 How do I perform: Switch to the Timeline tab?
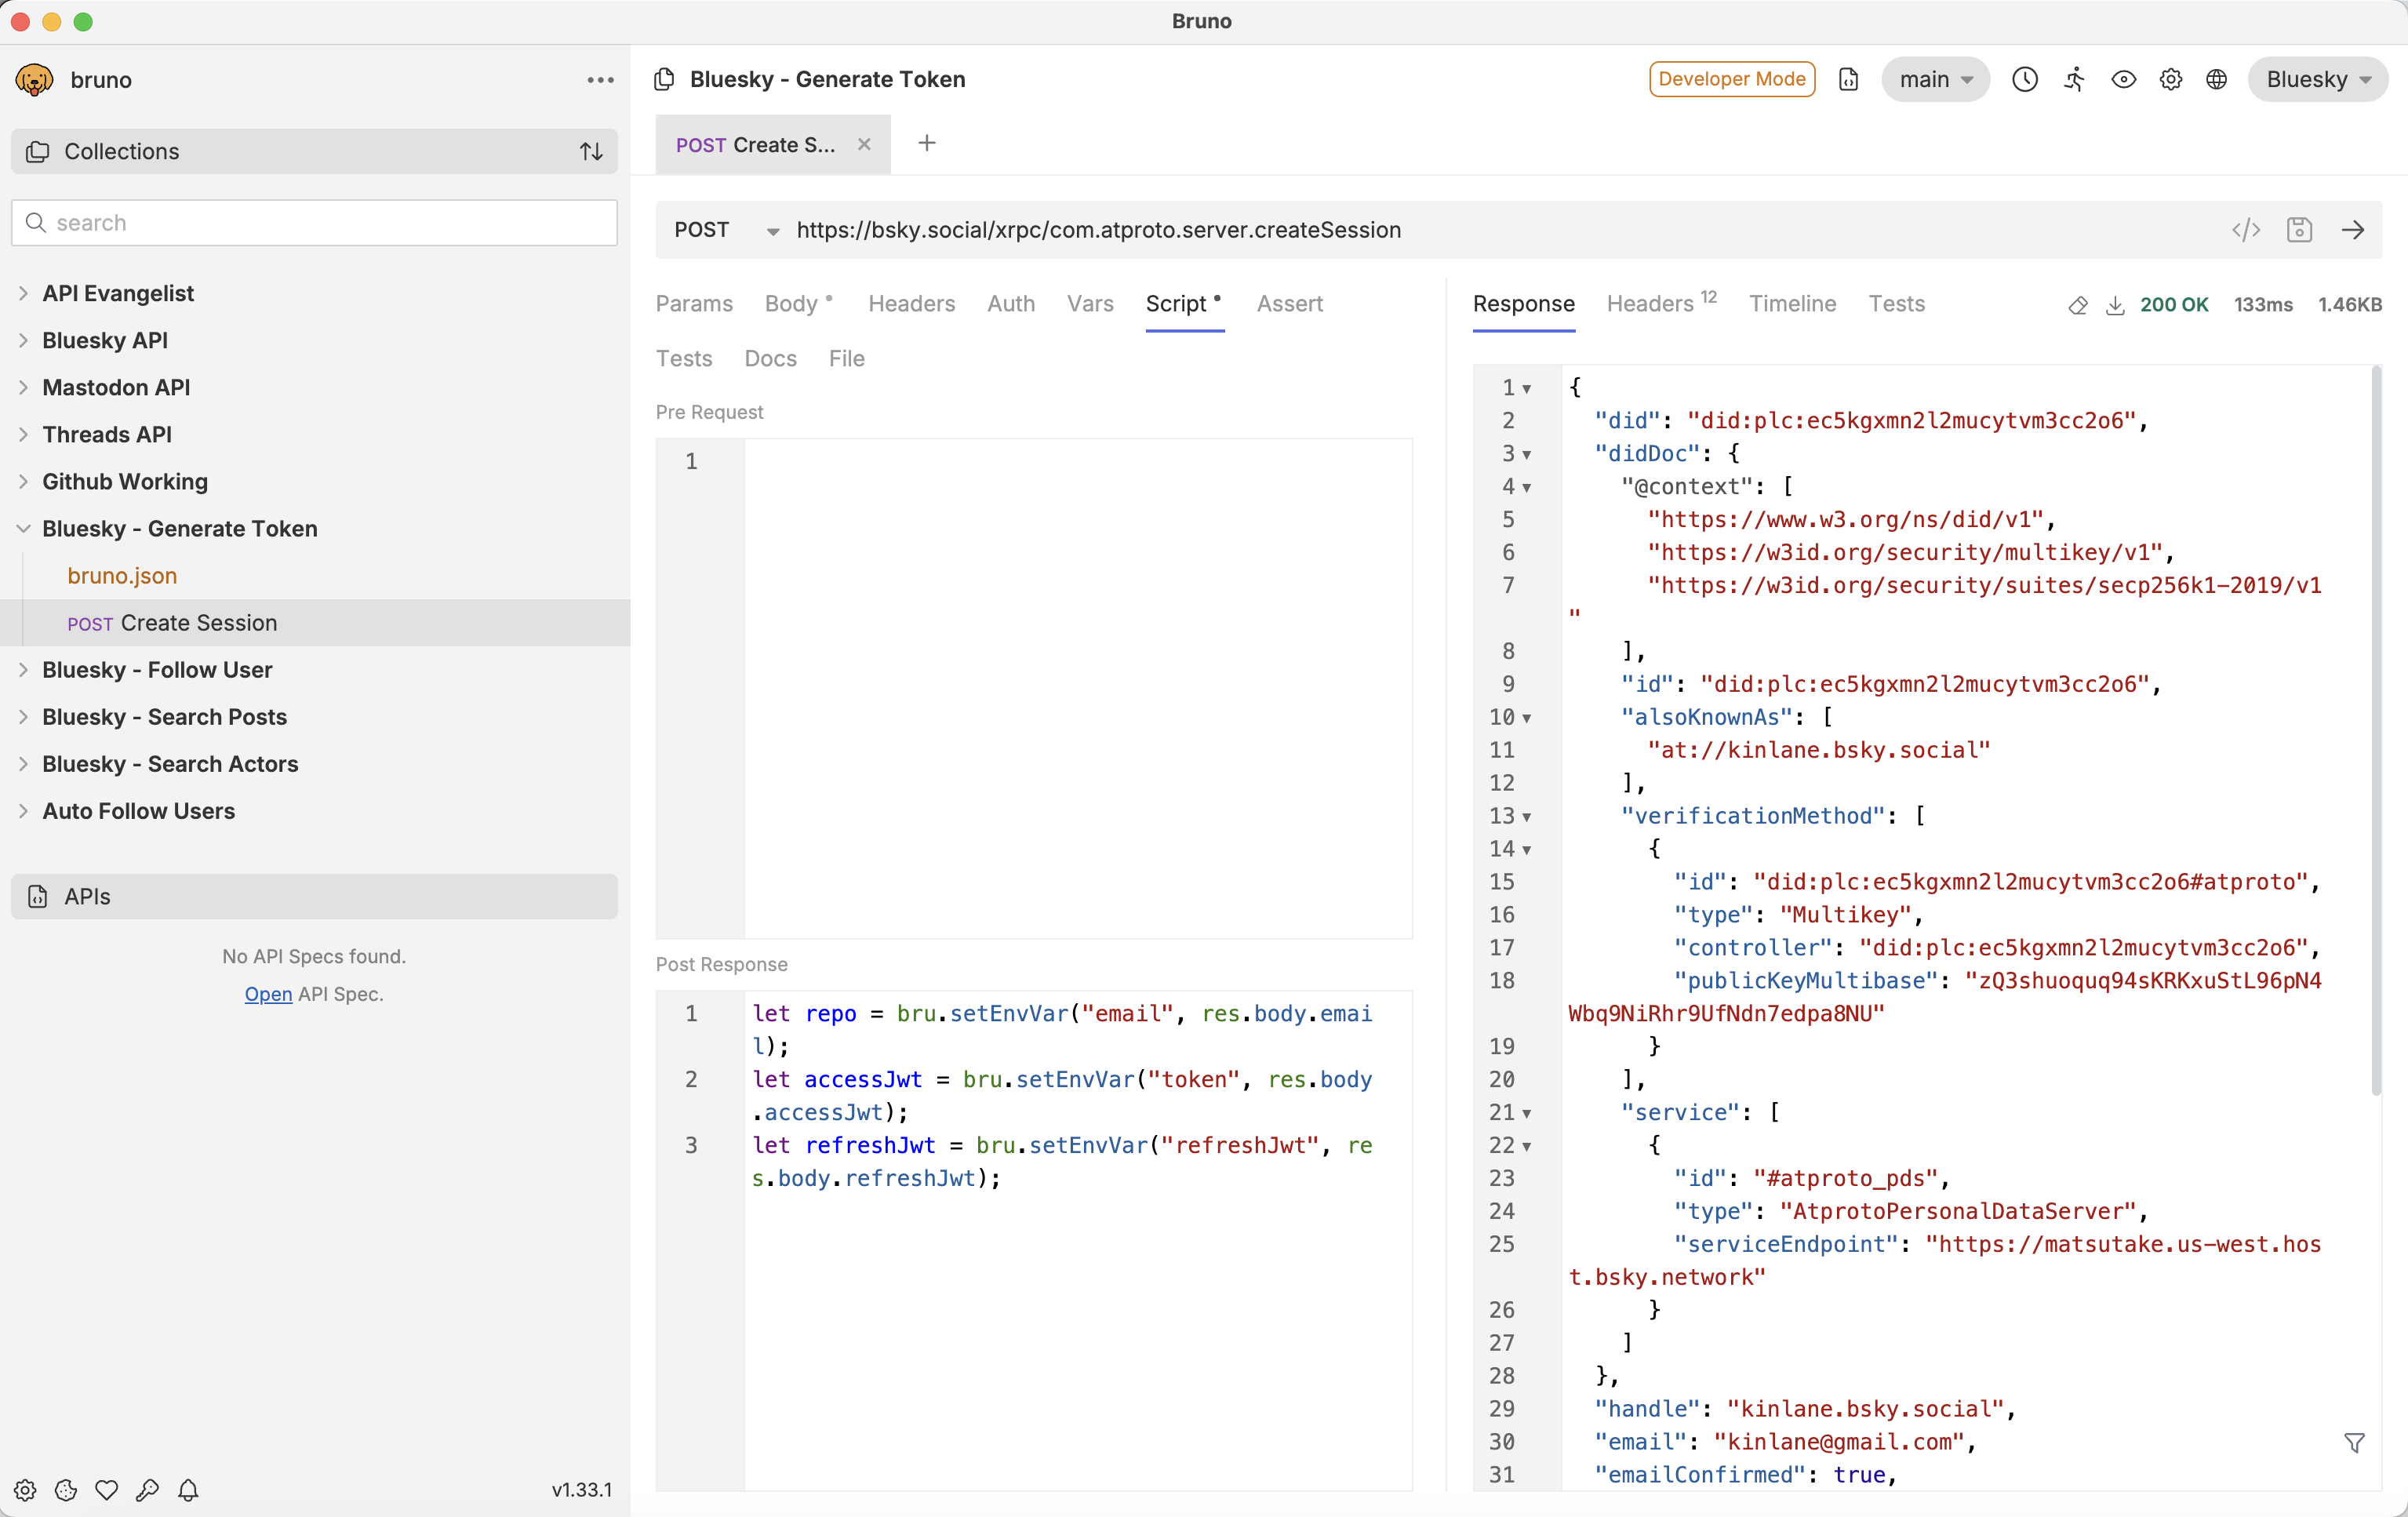[1792, 304]
